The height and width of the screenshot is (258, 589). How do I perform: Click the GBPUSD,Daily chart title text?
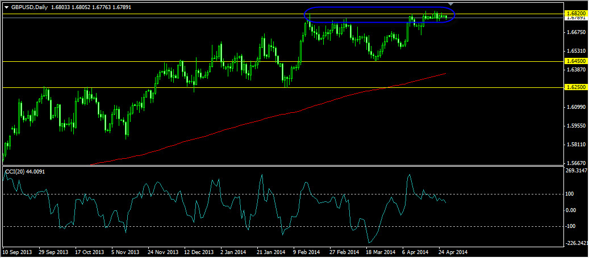26,7
